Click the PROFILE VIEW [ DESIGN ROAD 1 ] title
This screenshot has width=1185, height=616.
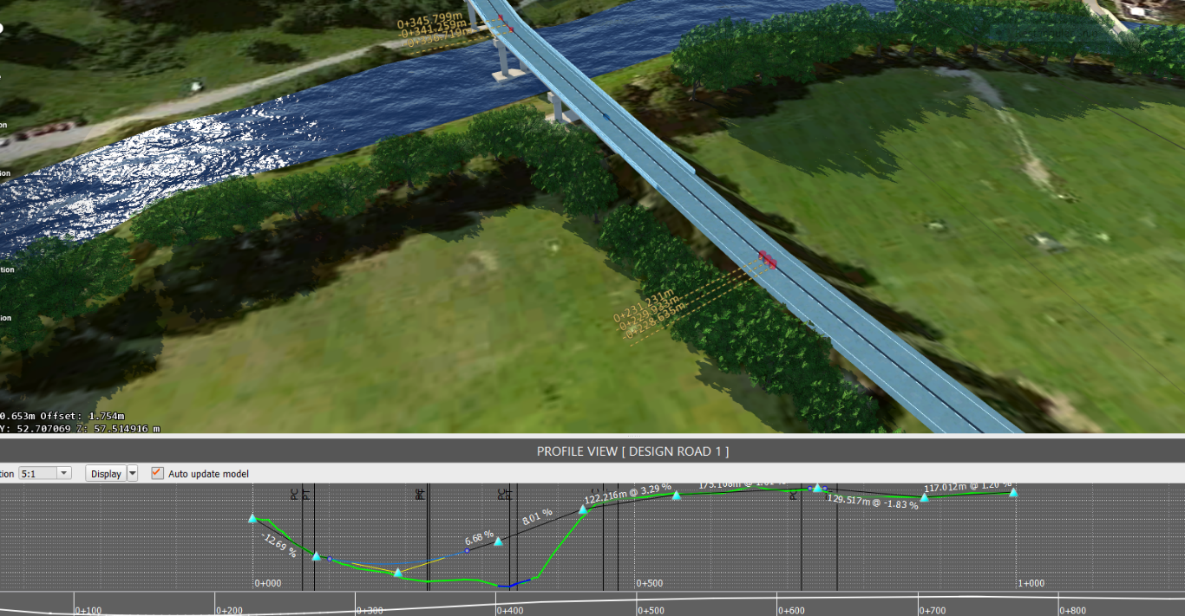[x=632, y=451]
